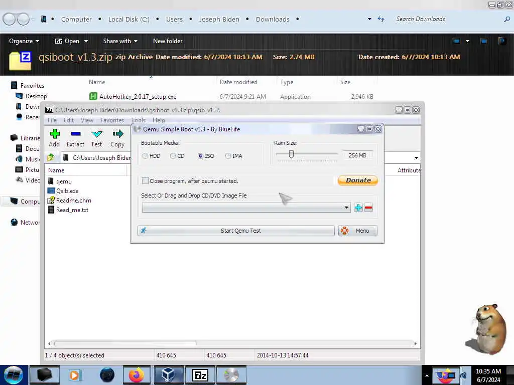This screenshot has height=385, width=514.
Task: Show hidden system tray icons
Action: (427, 375)
